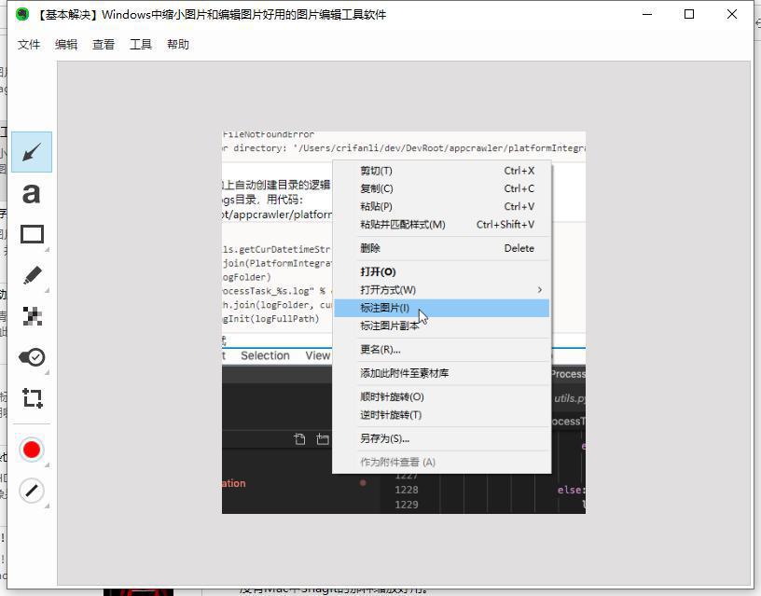Select the Text 'a' annotation tool

(32, 193)
